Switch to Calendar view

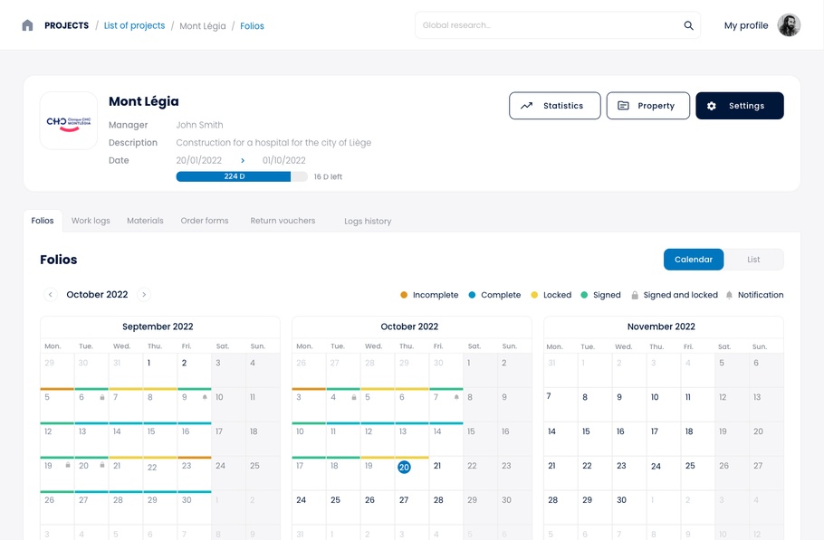point(694,260)
